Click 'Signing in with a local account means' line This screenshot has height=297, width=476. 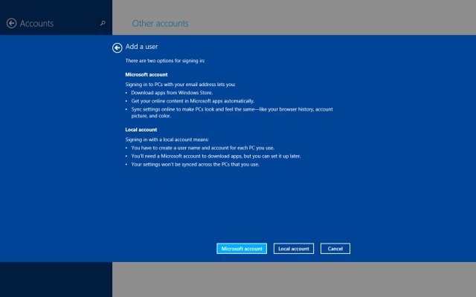[x=167, y=140]
